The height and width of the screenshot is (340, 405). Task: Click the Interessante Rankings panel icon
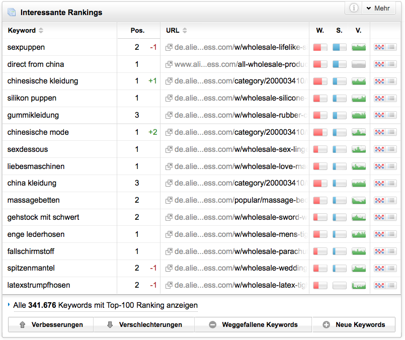pyautogui.click(x=12, y=12)
